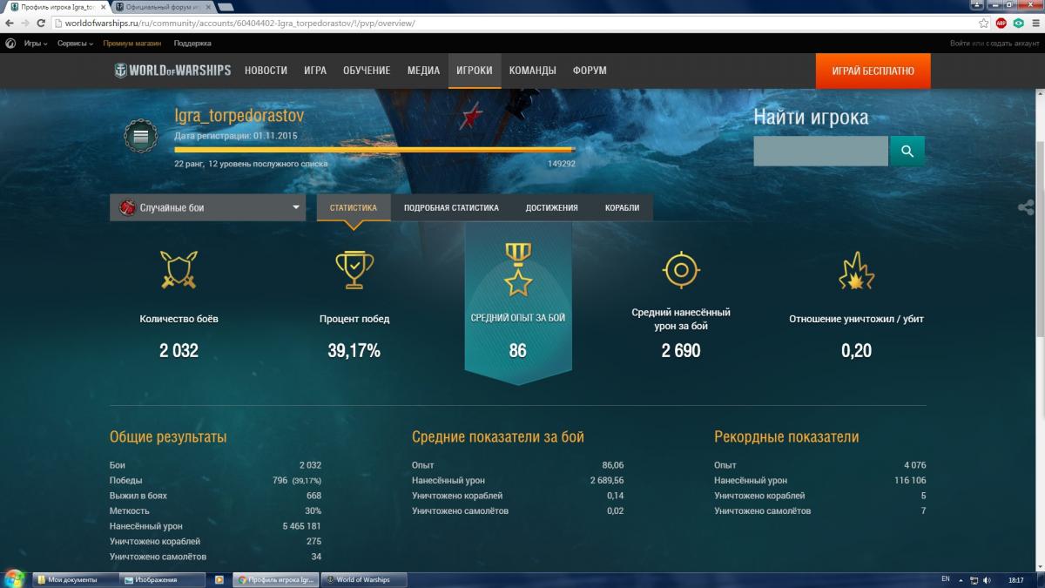Click the Wargaming logo icon
This screenshot has height=588, width=1045.
(x=10, y=43)
